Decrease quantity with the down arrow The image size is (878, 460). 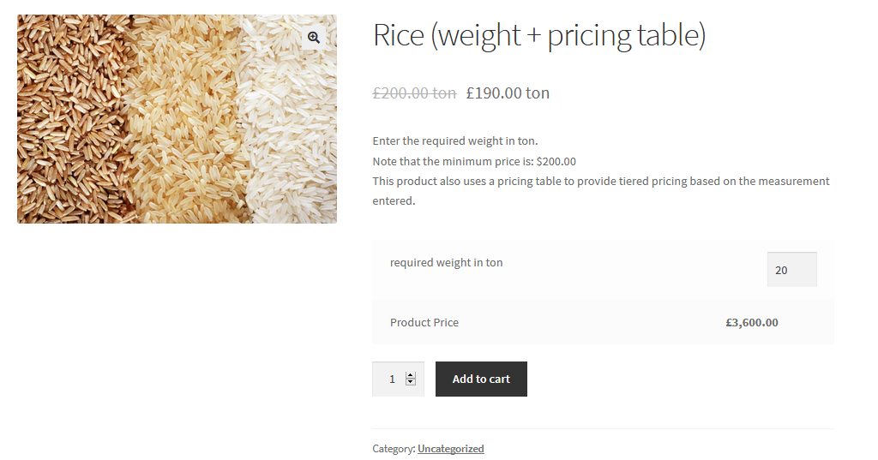click(411, 382)
